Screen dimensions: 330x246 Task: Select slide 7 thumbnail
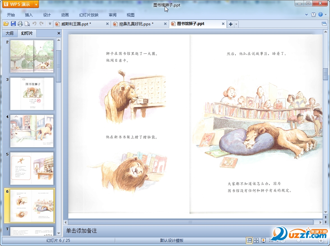32,231
